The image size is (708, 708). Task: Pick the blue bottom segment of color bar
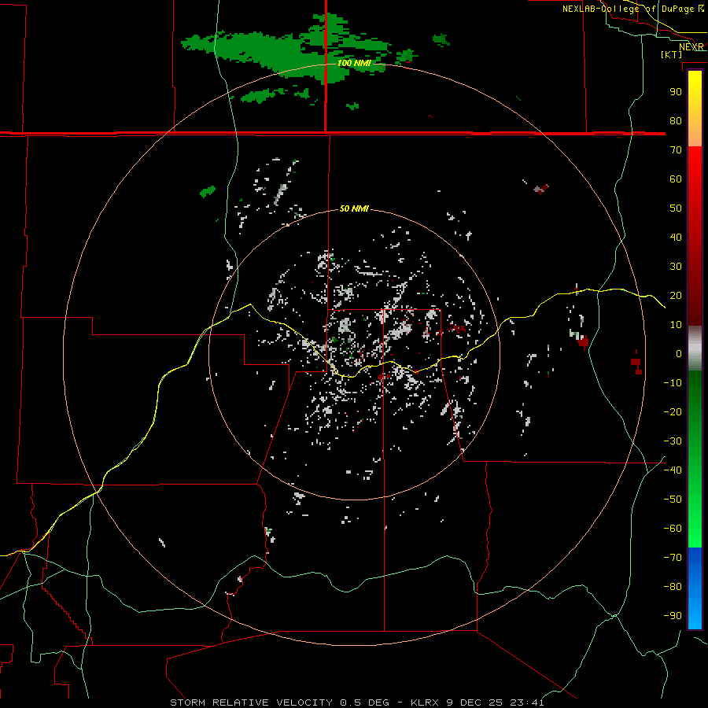click(695, 588)
